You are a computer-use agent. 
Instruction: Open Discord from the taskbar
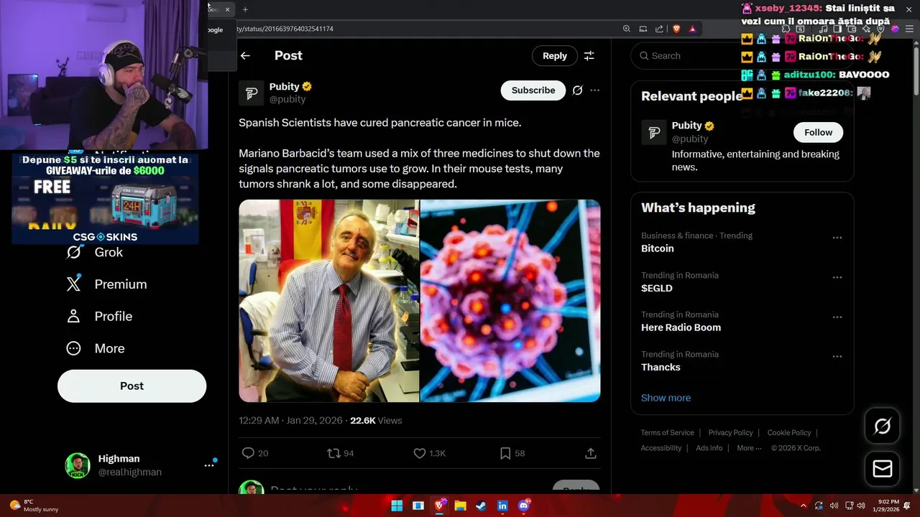pos(523,506)
